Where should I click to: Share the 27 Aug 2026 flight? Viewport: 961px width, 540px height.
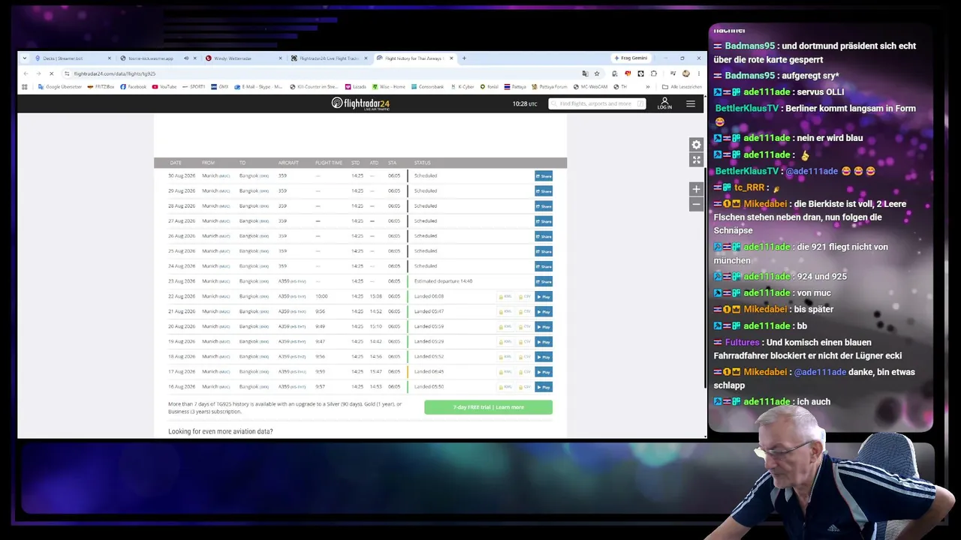point(544,221)
